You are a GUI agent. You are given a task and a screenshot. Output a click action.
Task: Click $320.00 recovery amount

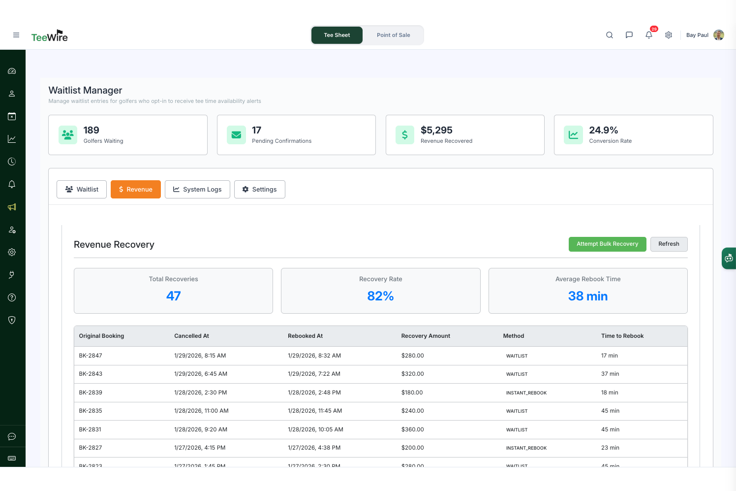click(x=412, y=374)
